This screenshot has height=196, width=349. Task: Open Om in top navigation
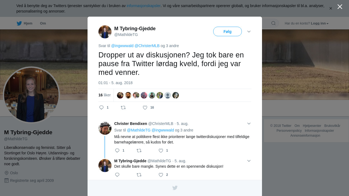43,23
